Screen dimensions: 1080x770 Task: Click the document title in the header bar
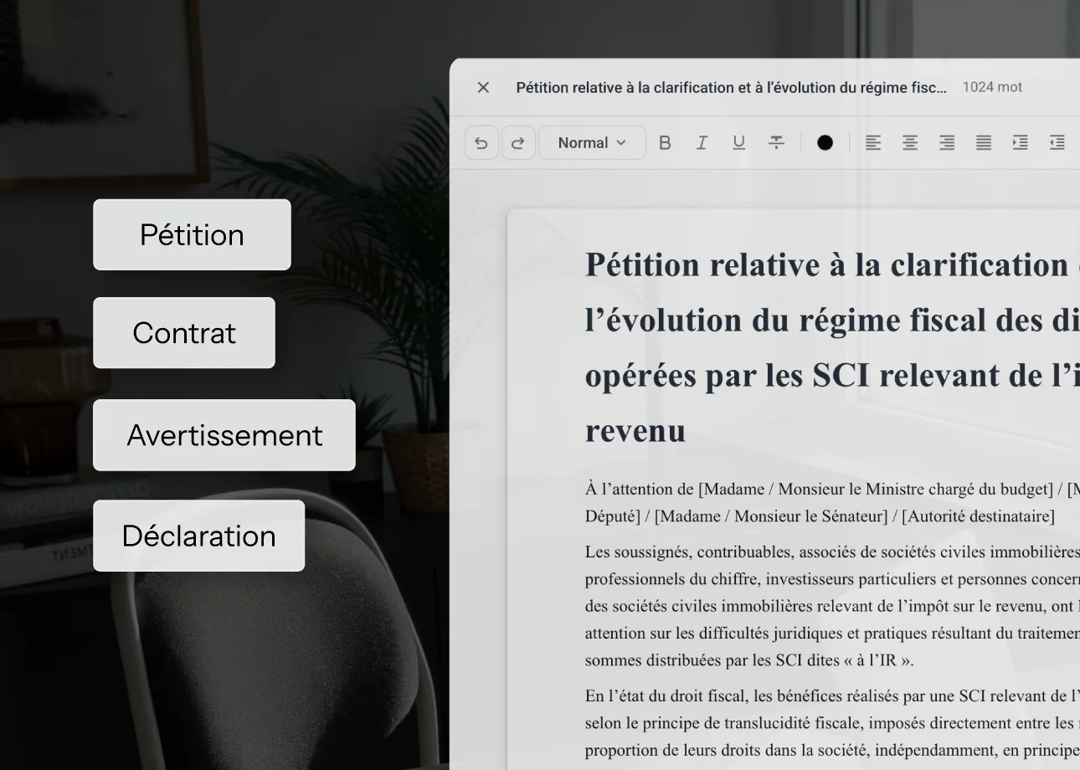(731, 87)
